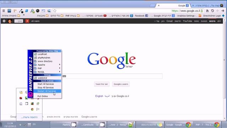Open the Facebook bookmark
This screenshot has height=128, width=227.
(141, 16)
